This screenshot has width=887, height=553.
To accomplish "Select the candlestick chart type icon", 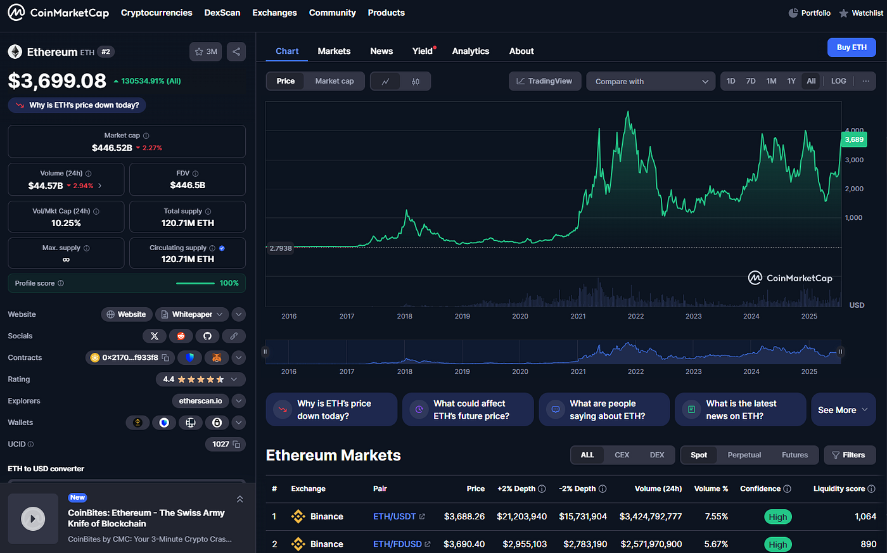I will [x=416, y=81].
